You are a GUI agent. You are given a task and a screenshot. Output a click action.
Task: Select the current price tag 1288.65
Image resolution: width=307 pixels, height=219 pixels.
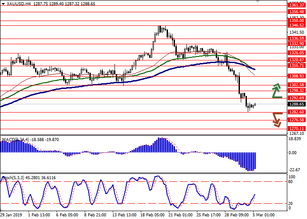pyautogui.click(x=296, y=105)
